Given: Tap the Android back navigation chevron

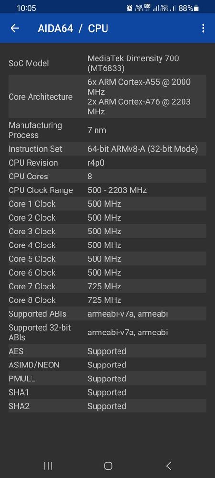Looking at the screenshot, I should (x=168, y=466).
